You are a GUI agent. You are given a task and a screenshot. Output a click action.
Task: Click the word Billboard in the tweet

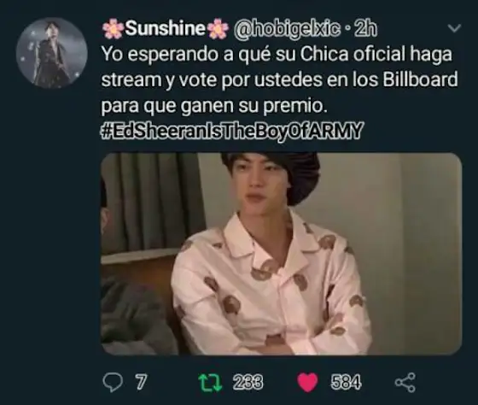click(420, 79)
